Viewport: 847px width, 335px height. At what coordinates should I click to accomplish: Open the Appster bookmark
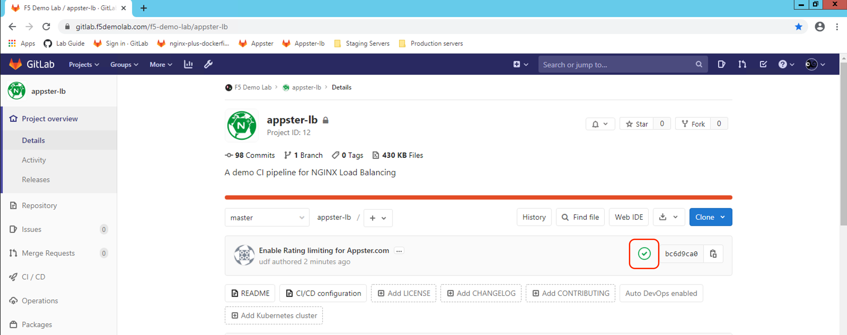pos(256,43)
